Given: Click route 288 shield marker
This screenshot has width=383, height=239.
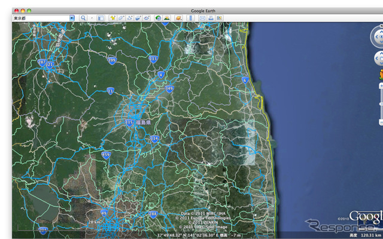Looking at the screenshot, I should pos(153,214).
